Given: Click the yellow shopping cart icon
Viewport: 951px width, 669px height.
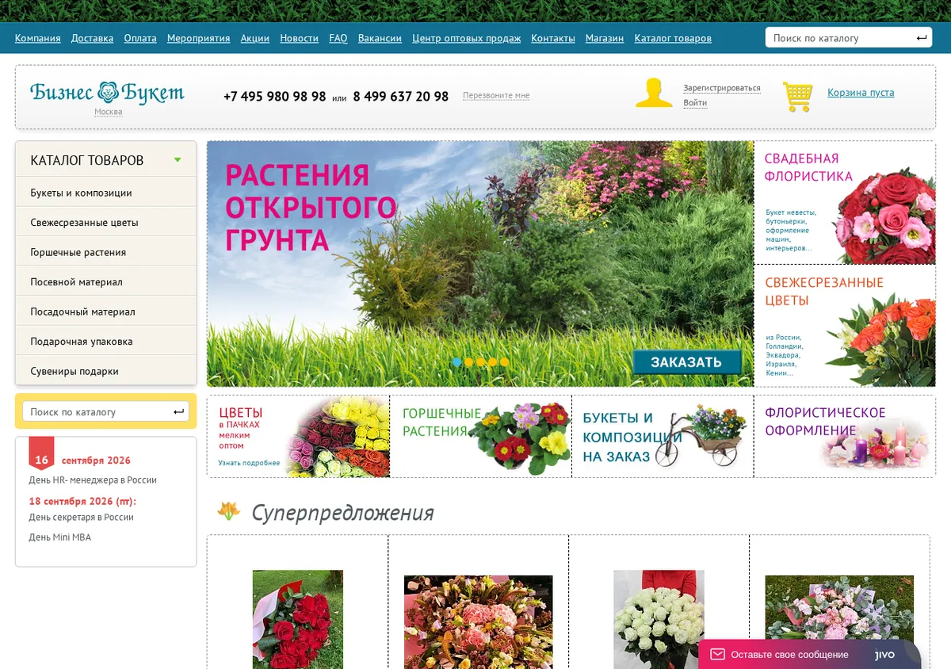Looking at the screenshot, I should (798, 96).
